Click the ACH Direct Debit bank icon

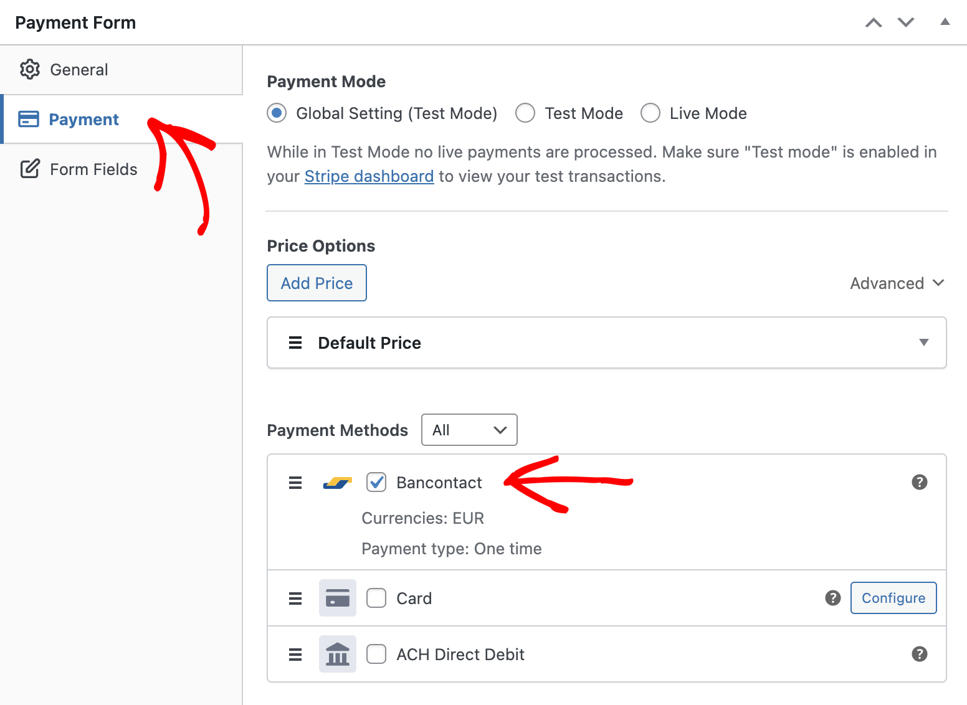tap(337, 654)
